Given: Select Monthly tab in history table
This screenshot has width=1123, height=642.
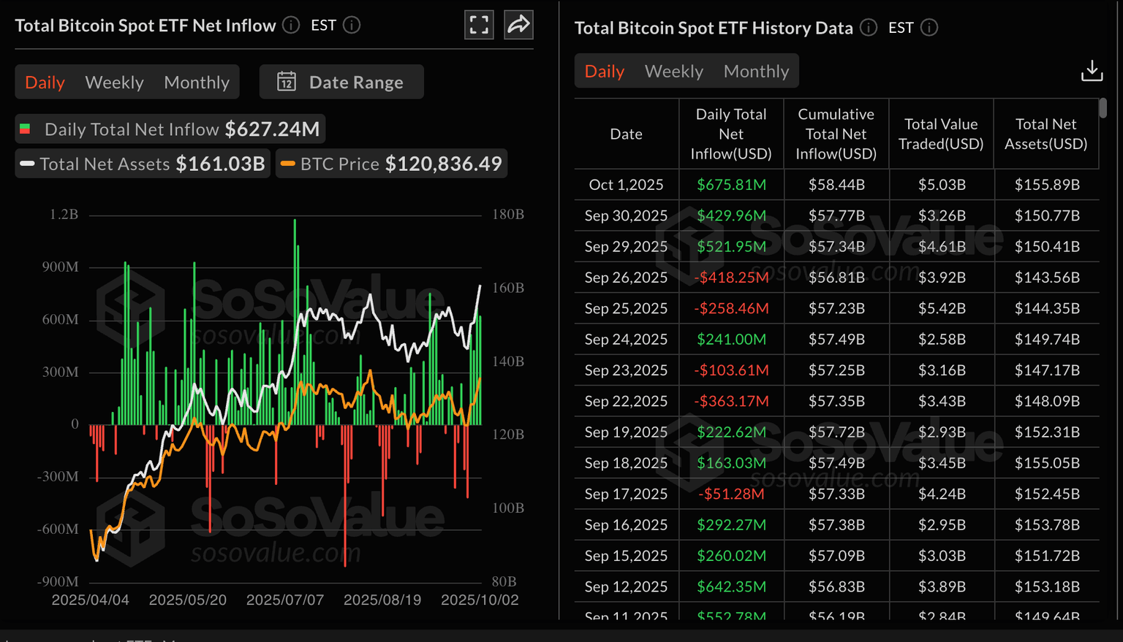Looking at the screenshot, I should tap(756, 72).
